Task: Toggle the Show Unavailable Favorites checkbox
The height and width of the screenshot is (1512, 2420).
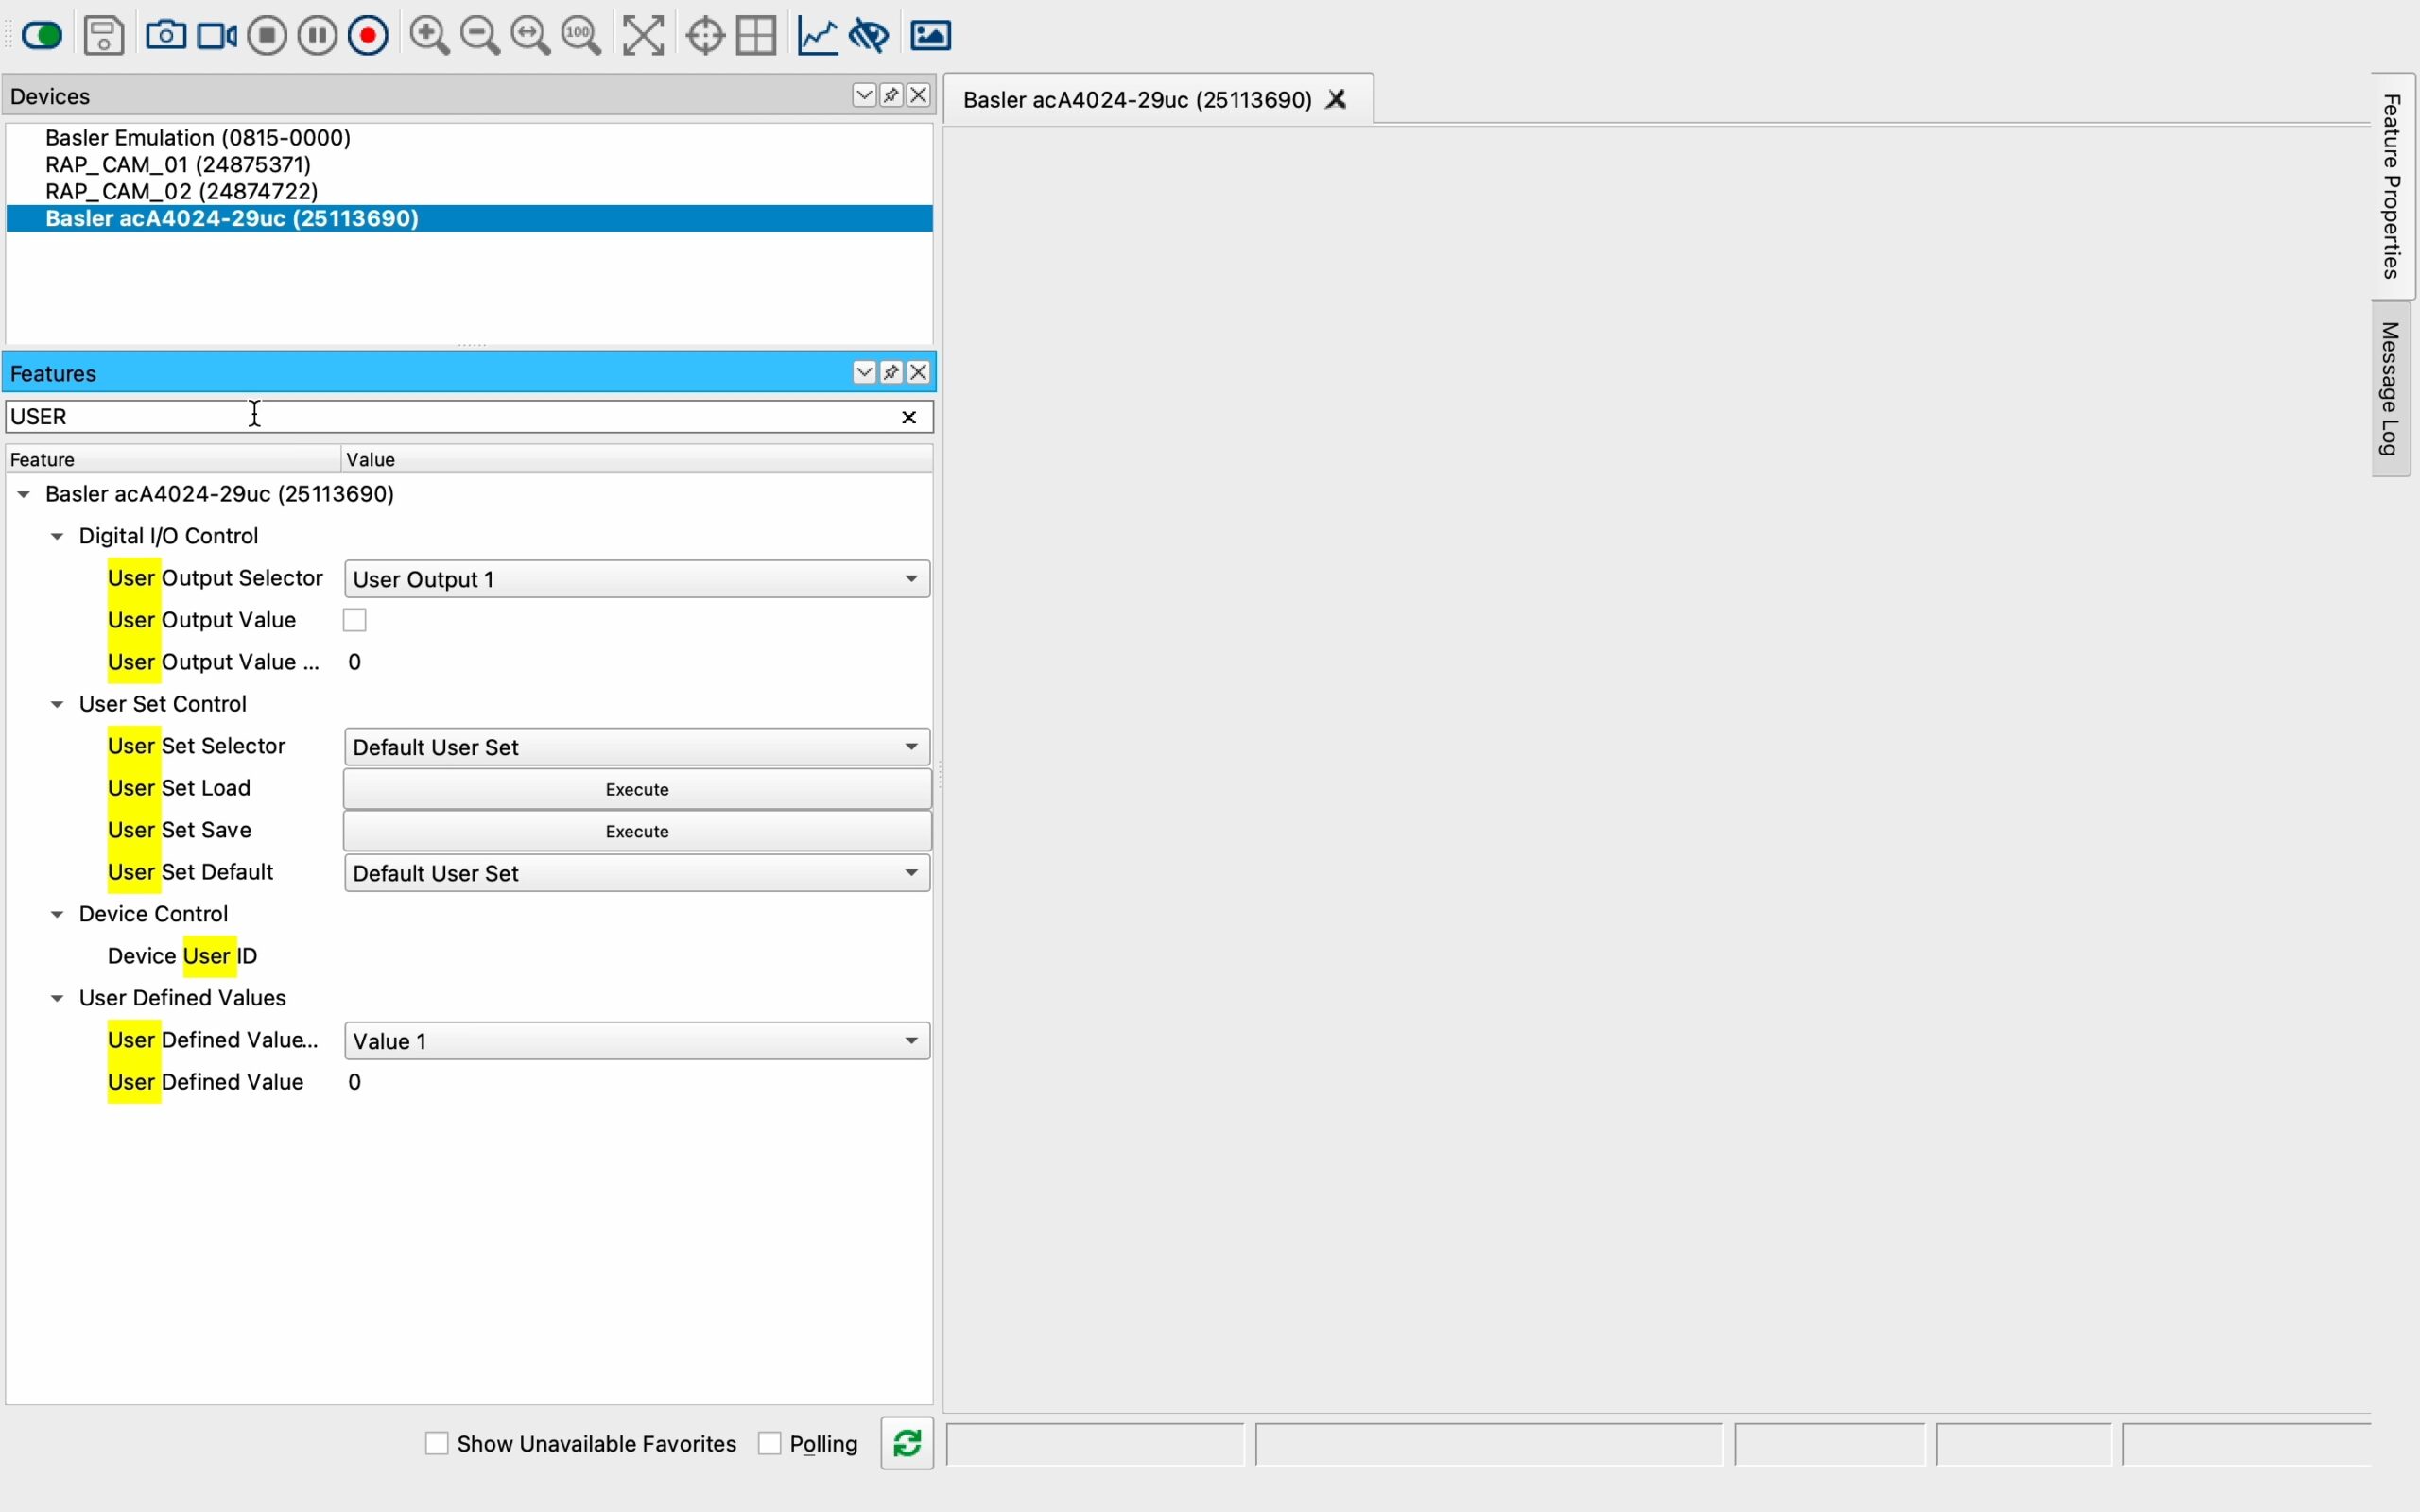Action: [436, 1442]
